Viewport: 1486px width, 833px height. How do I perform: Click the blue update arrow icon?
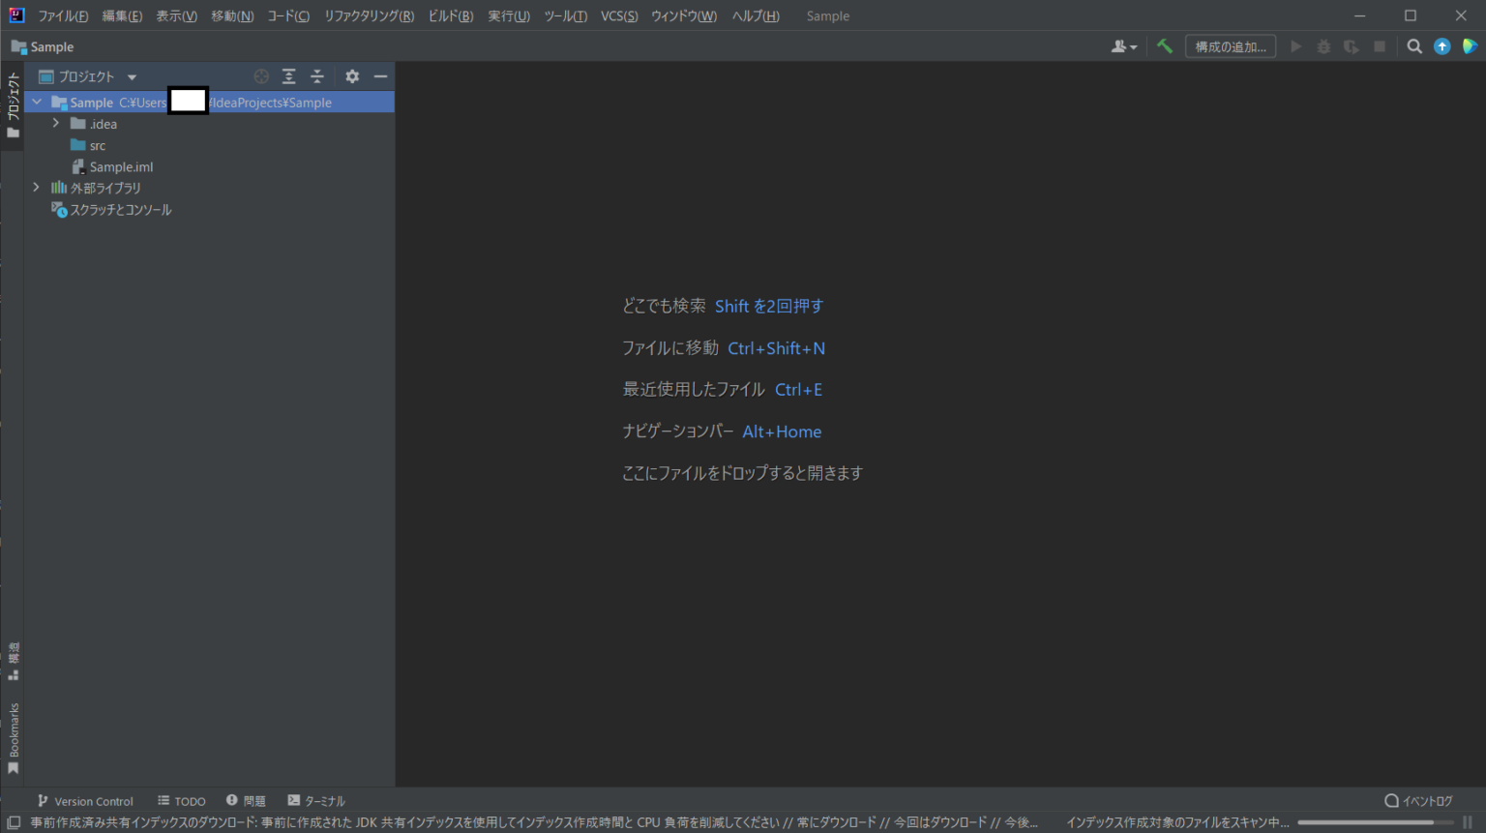1441,45
